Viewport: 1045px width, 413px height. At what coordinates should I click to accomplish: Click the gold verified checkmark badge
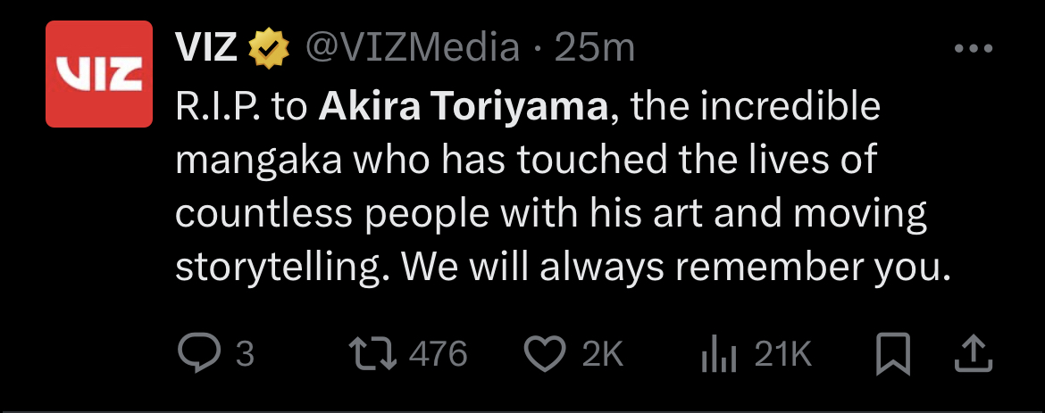point(269,49)
